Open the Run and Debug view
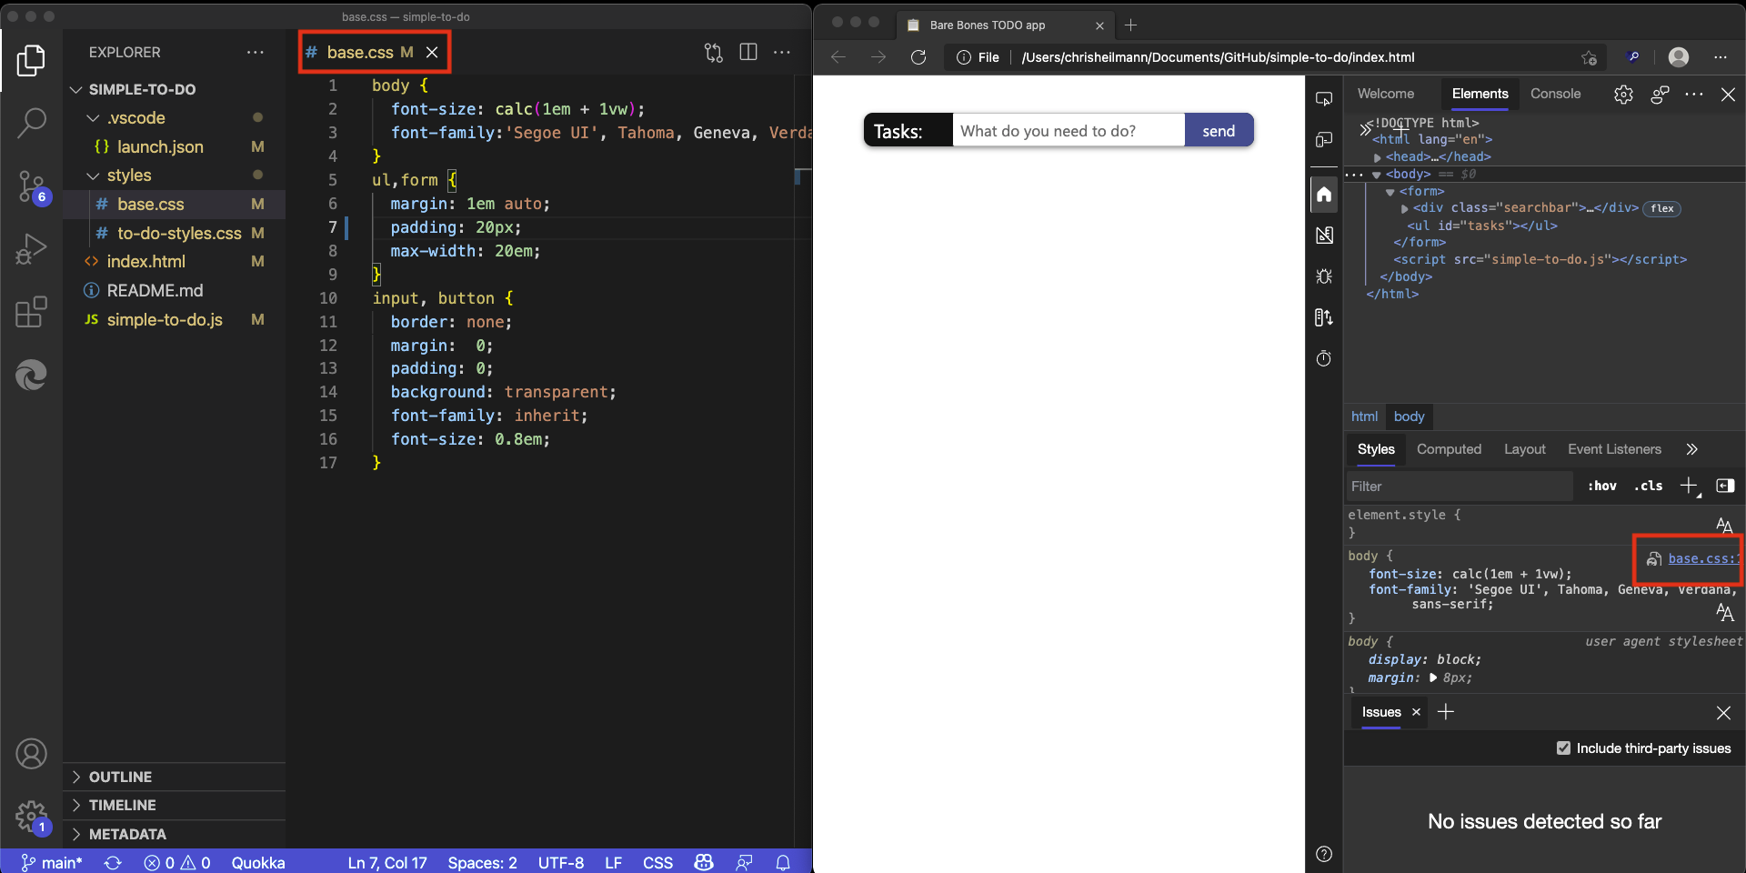The image size is (1746, 873). click(32, 249)
